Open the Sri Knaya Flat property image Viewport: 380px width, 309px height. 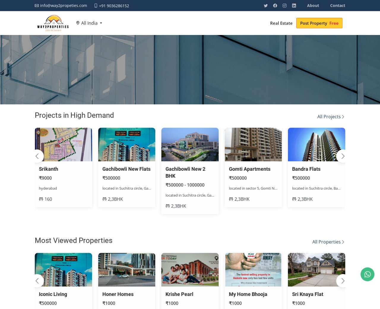316,270
